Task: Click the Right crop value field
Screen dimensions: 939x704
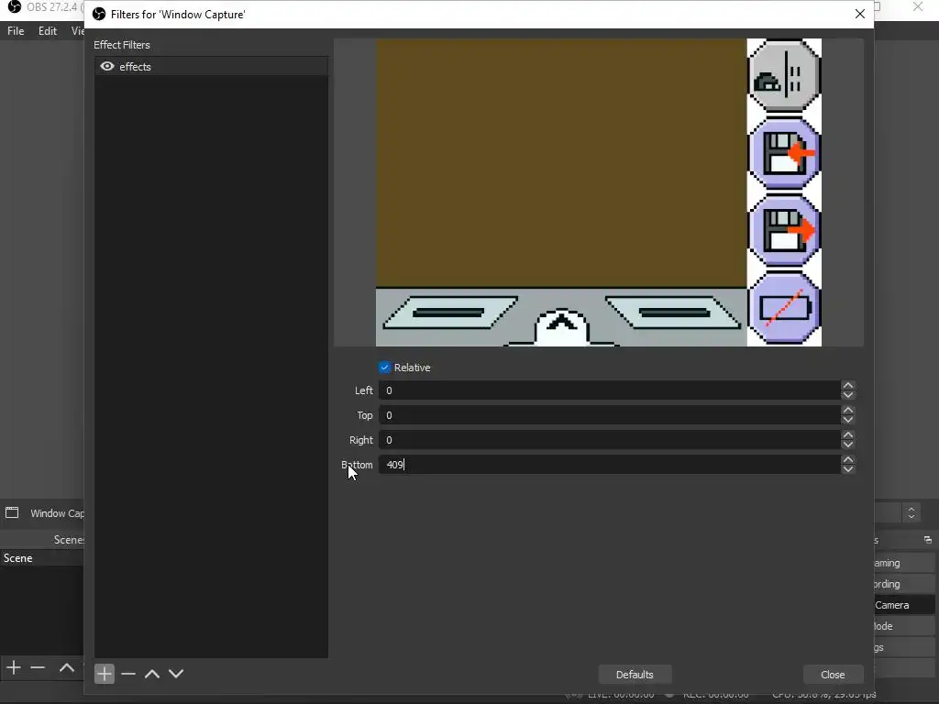Action: click(x=609, y=440)
